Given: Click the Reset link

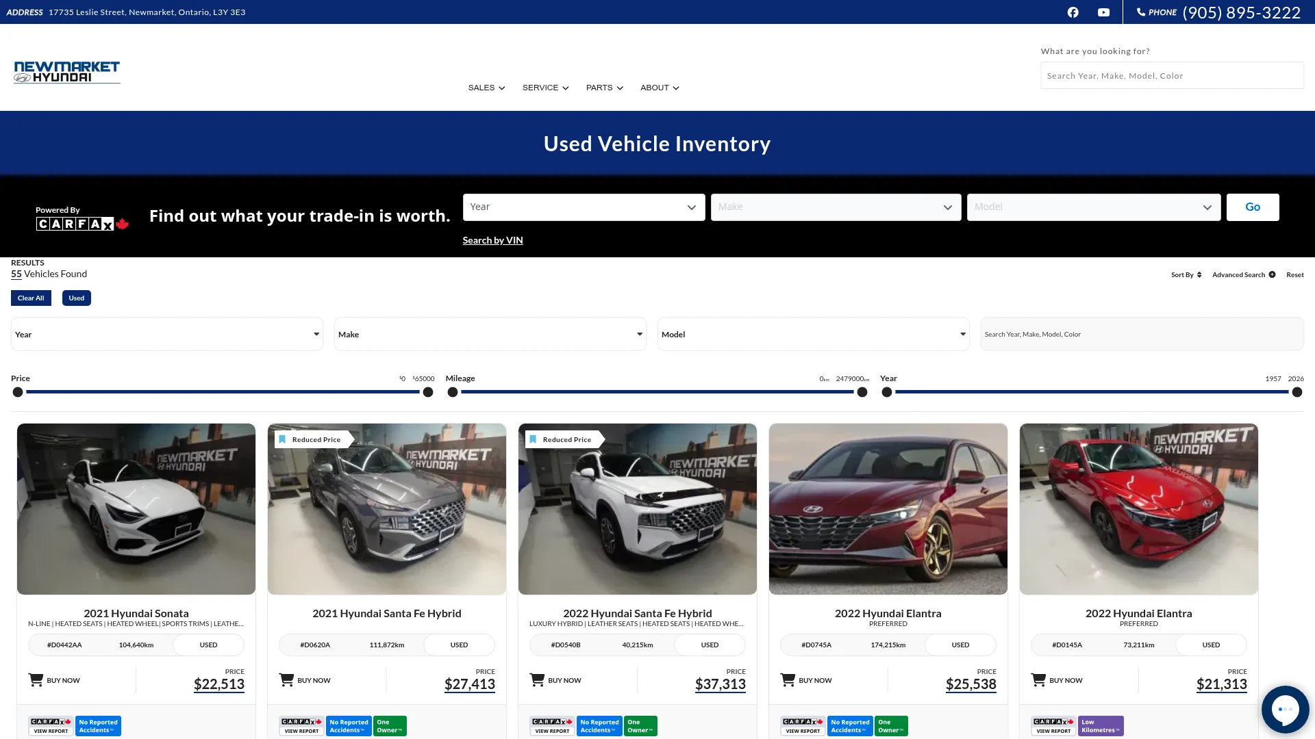Looking at the screenshot, I should click(x=1294, y=275).
